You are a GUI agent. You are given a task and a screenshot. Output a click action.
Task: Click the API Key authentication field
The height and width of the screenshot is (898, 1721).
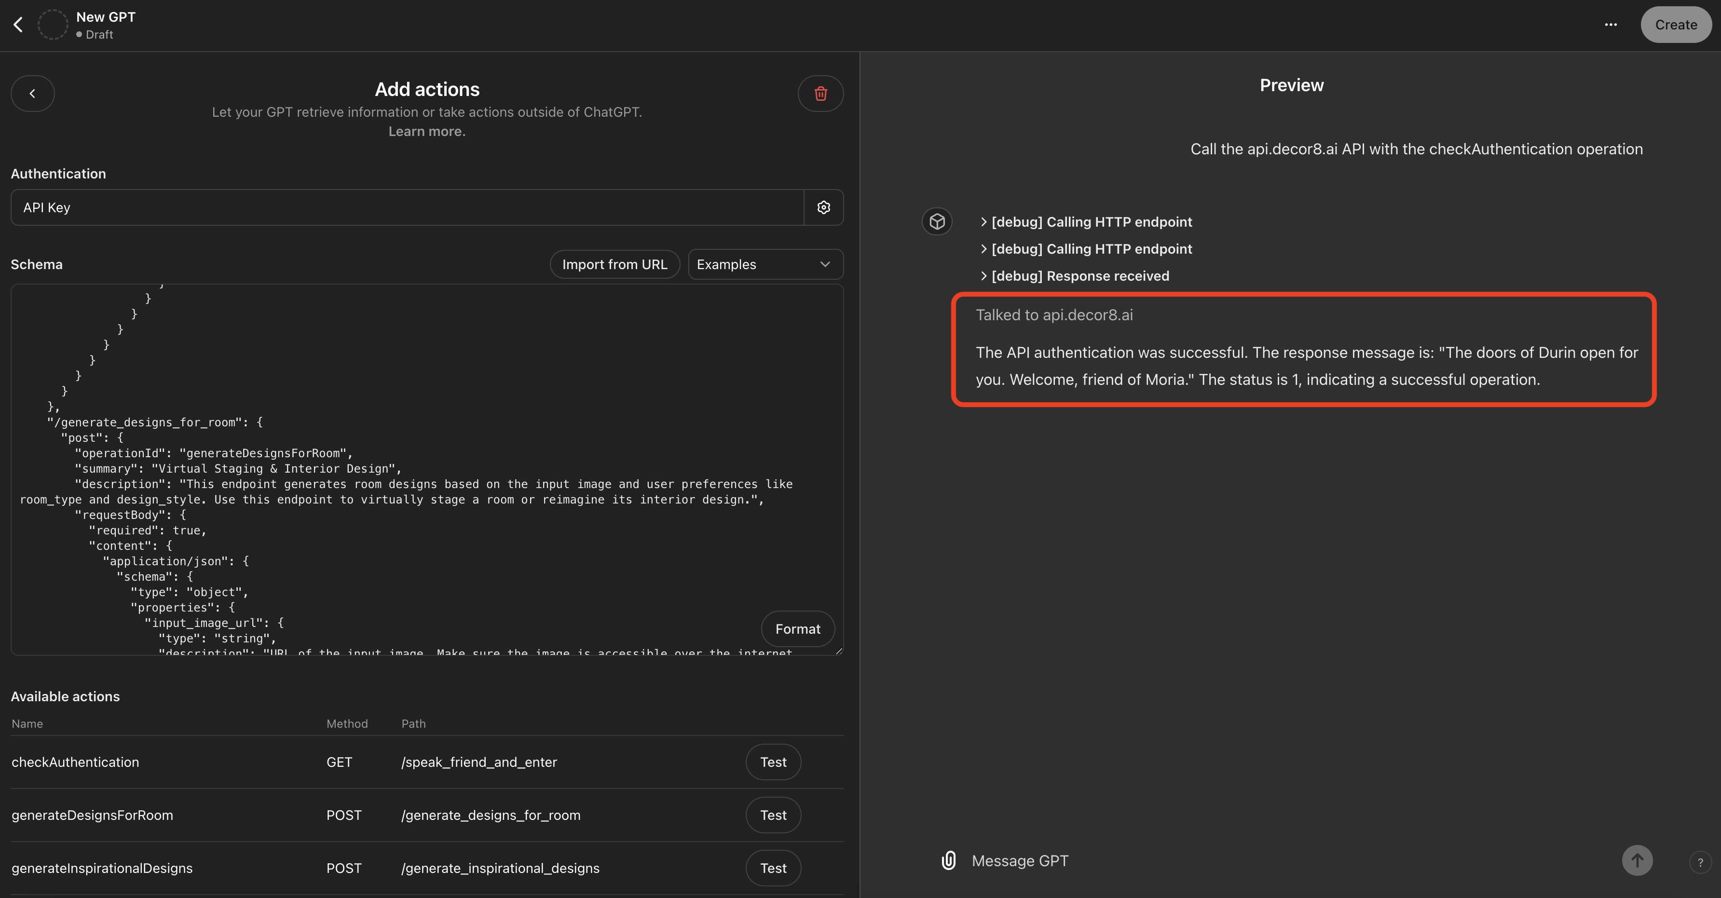click(407, 207)
